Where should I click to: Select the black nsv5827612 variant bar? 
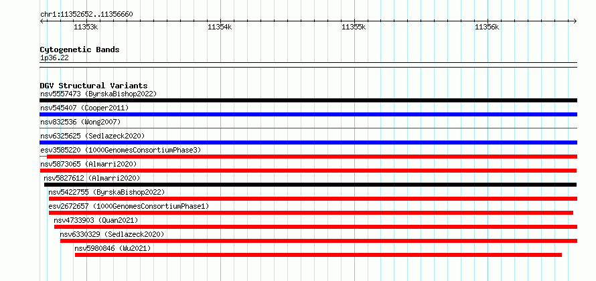[310, 185]
